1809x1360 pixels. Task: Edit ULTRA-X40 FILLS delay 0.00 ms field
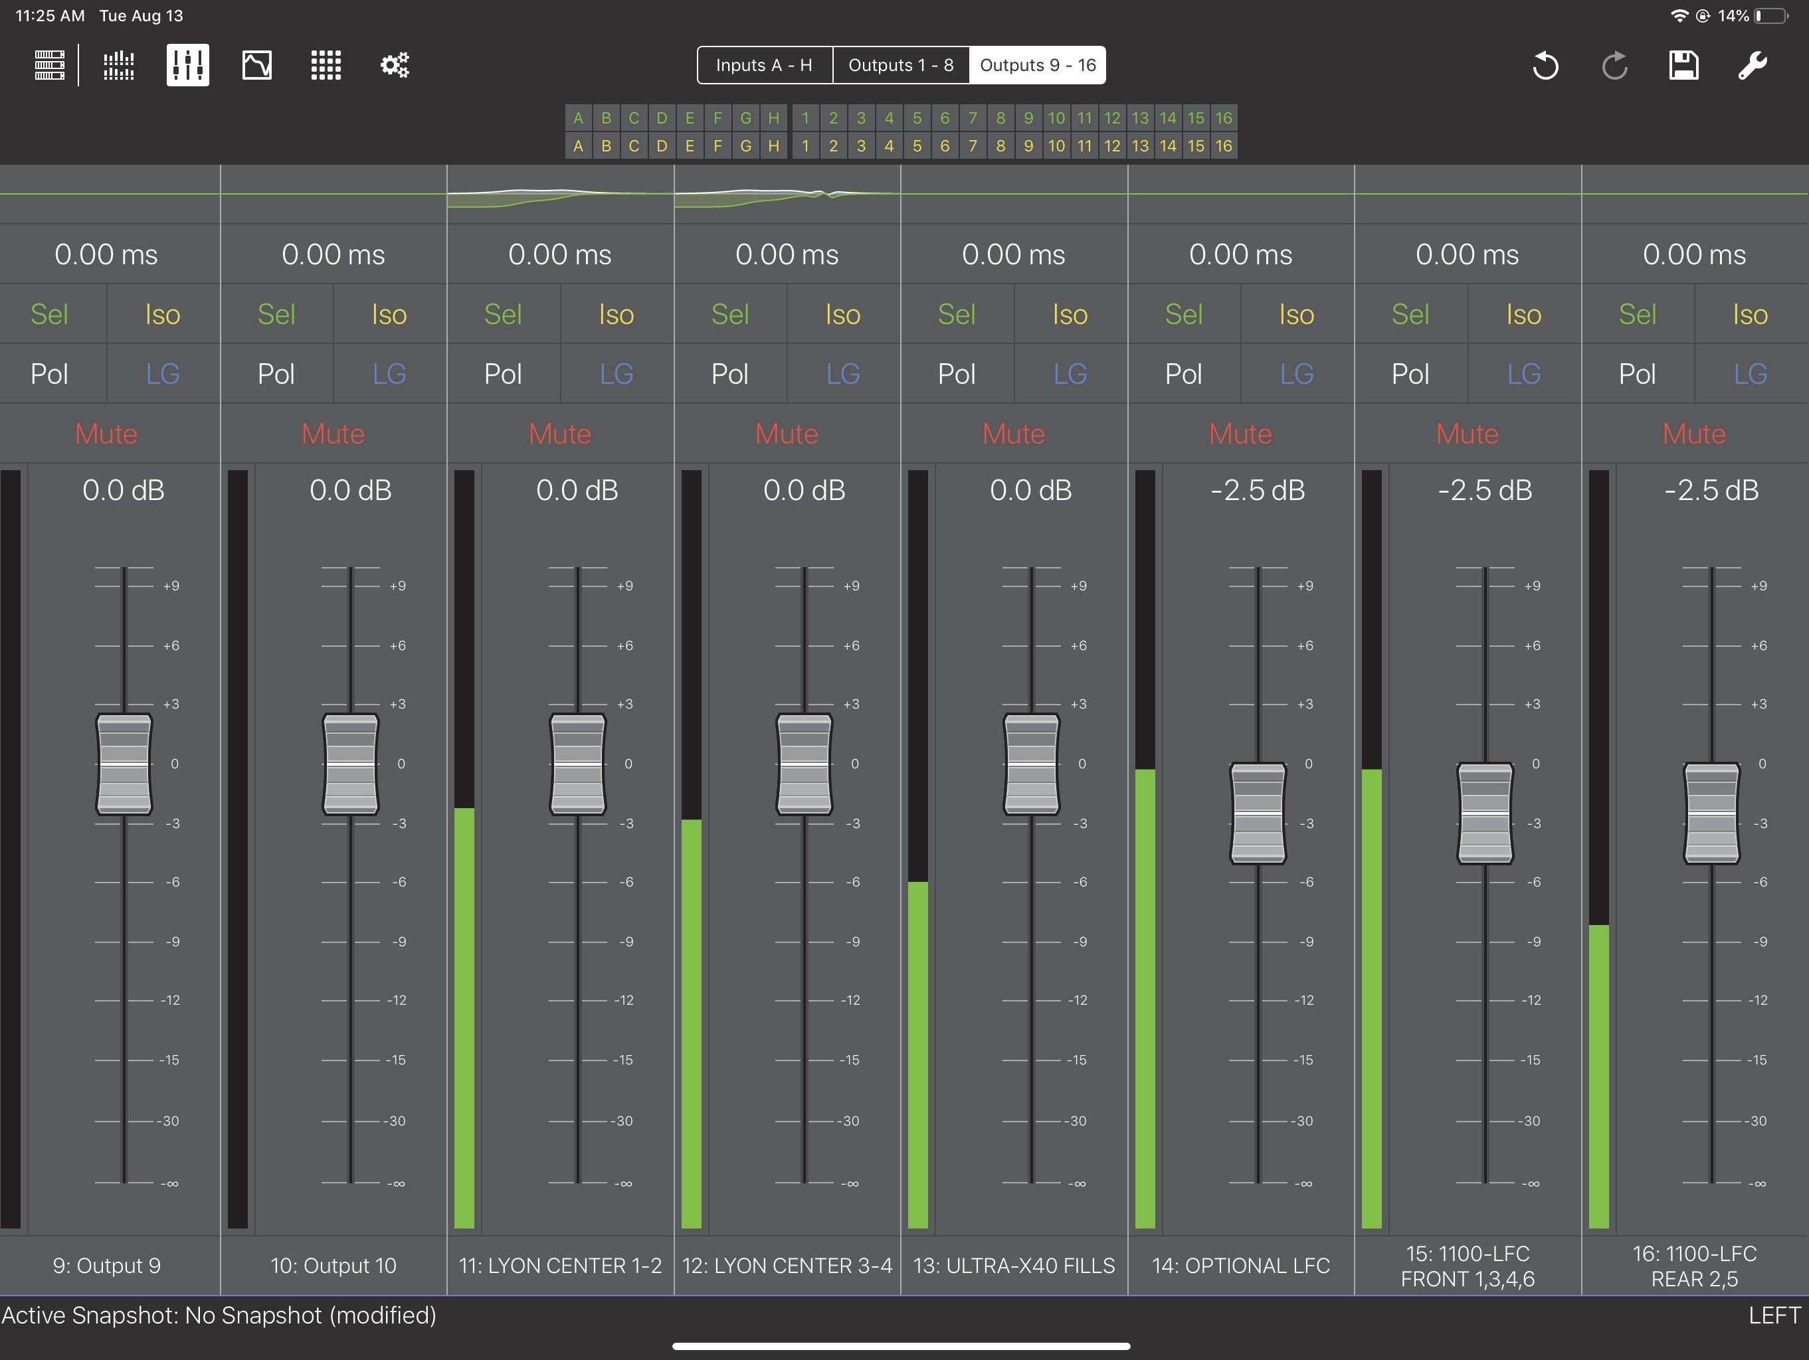tap(1014, 254)
